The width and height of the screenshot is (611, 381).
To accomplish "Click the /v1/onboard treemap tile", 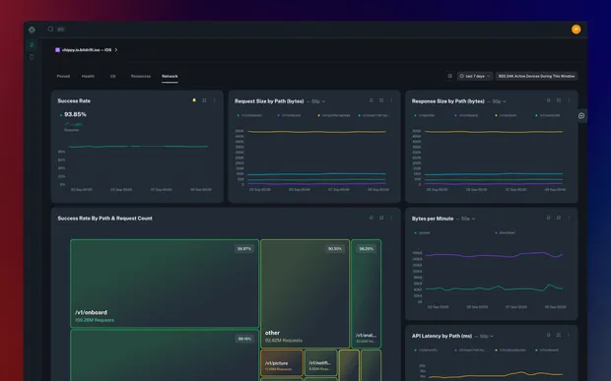I will coord(165,283).
